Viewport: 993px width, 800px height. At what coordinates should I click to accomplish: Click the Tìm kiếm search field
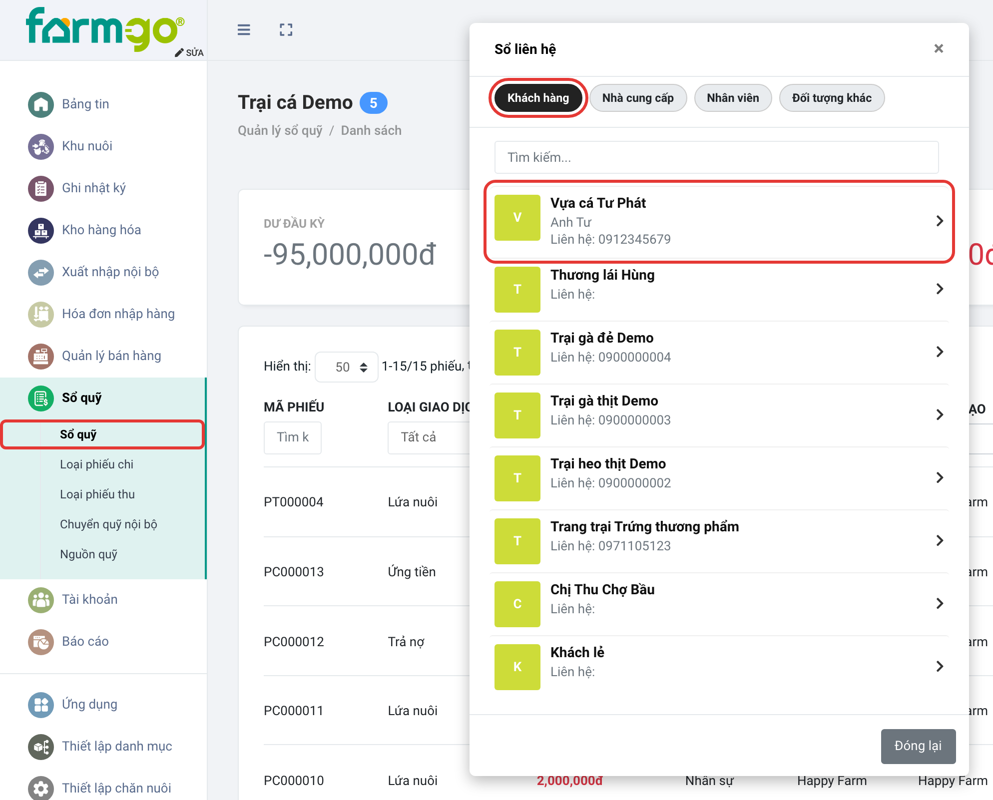click(x=716, y=157)
